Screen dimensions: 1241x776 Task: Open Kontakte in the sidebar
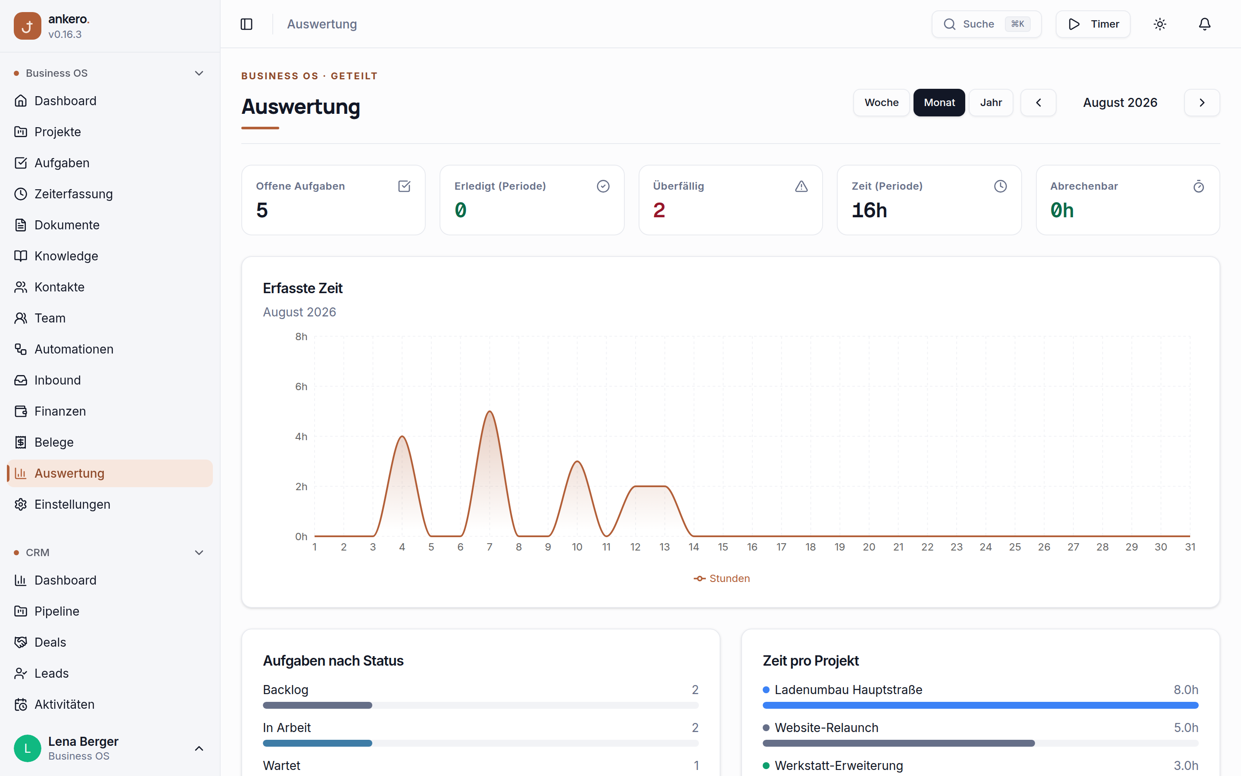110,287
